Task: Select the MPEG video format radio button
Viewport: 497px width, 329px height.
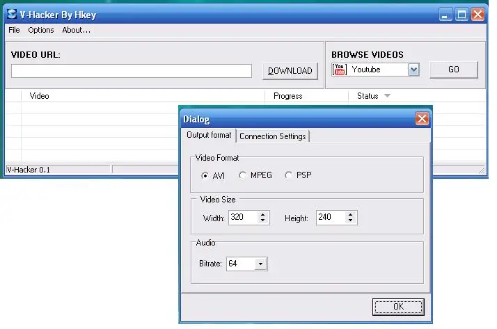Action: point(242,175)
